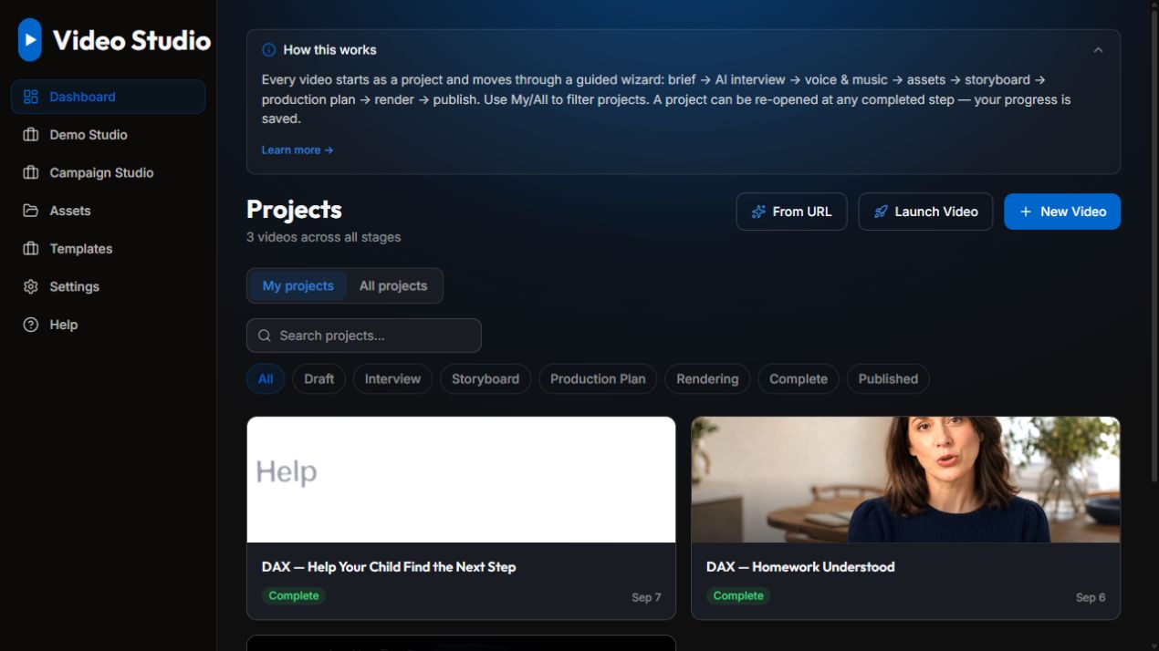
Task: Click Complete badge on Help Your Child project
Action: tap(294, 595)
